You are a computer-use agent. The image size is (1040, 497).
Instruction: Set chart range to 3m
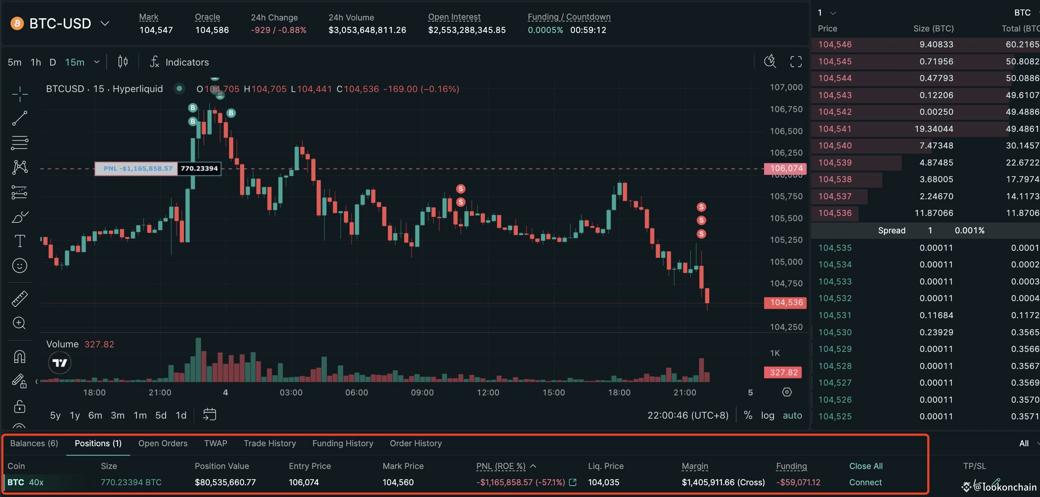(x=118, y=415)
